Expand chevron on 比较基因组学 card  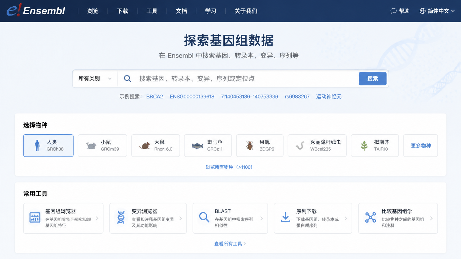pyautogui.click(x=431, y=218)
